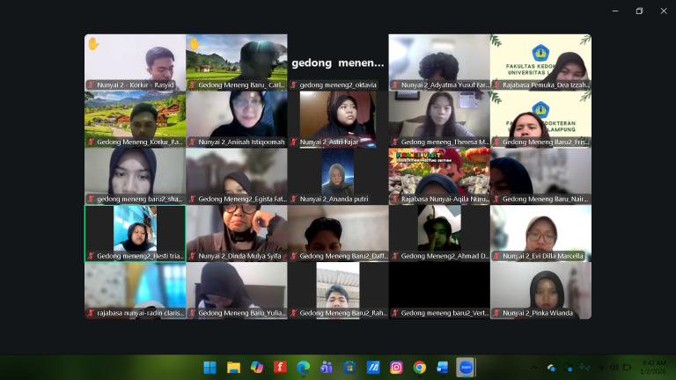
Task: Select Rajabasa Nunyai-Aqila Nuru video tile
Action: tap(439, 177)
